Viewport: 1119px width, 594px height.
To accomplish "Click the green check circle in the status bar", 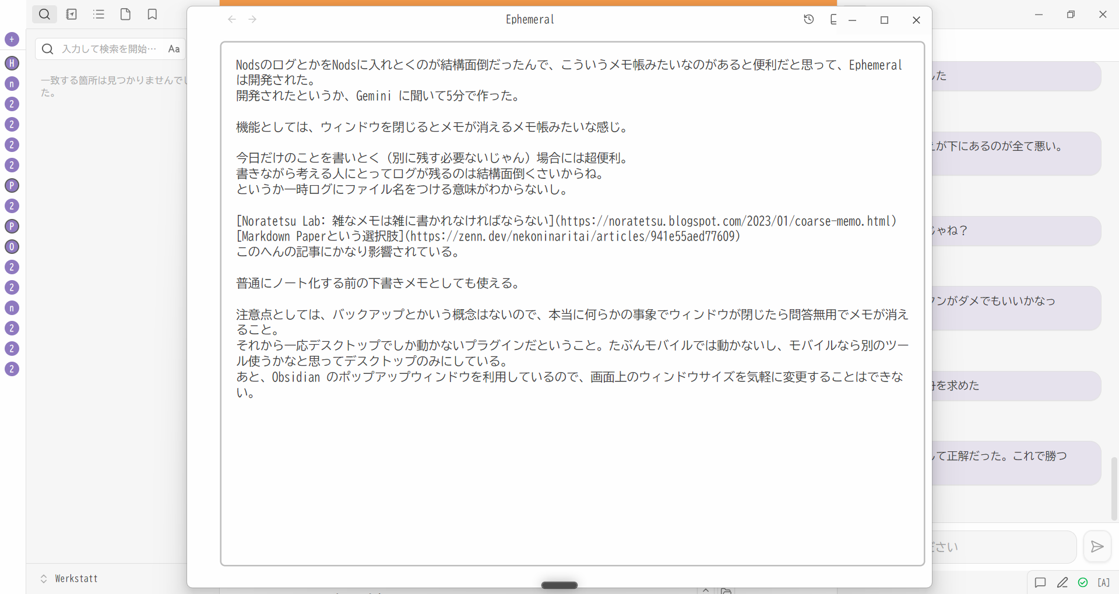I will pos(1083,582).
